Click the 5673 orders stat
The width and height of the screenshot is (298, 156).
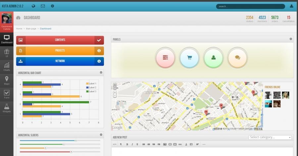tap(275, 19)
